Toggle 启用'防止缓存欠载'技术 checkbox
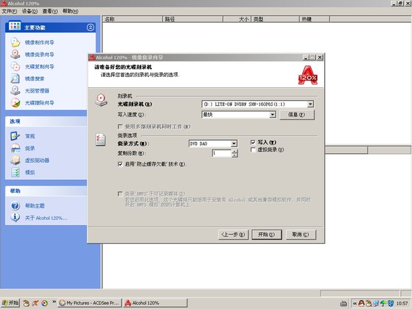This screenshot has width=412, height=309. click(x=120, y=164)
